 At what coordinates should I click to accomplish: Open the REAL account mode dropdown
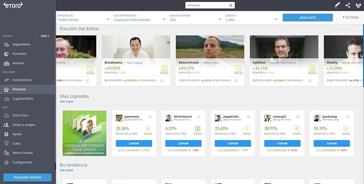point(45,36)
